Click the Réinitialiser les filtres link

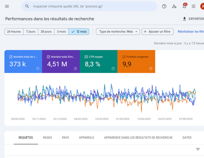pyautogui.click(x=191, y=32)
